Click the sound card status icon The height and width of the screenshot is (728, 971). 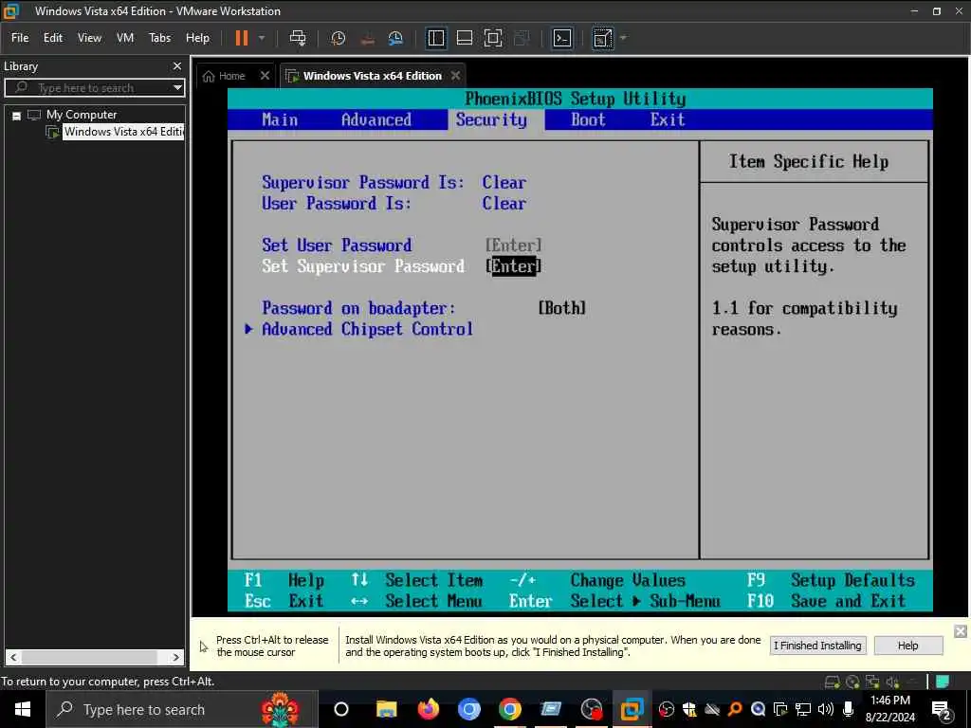point(892,682)
